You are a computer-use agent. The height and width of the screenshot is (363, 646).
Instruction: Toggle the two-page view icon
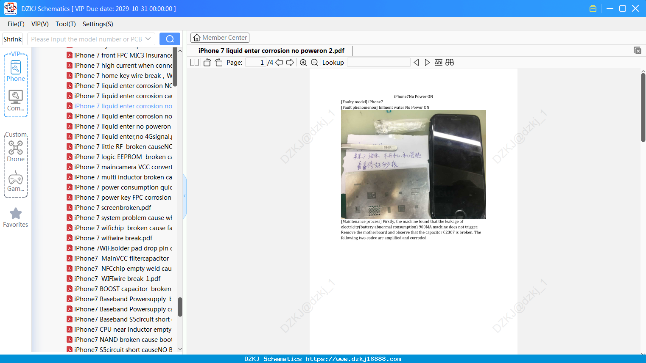[x=194, y=63]
